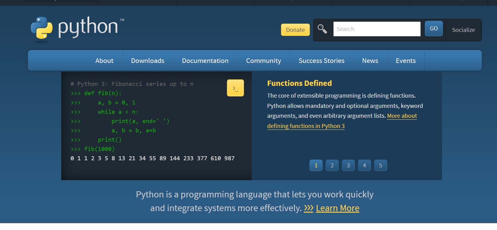Switch to slide 2 in the carousel
The width and height of the screenshot is (497, 230).
pos(332,165)
